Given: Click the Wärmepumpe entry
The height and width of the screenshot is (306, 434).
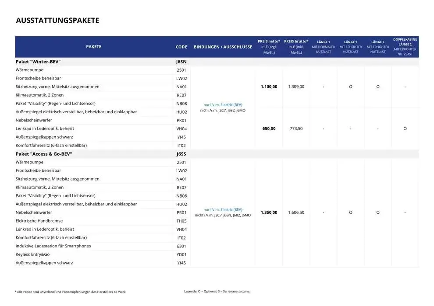Looking at the screenshot, I should (29, 70).
